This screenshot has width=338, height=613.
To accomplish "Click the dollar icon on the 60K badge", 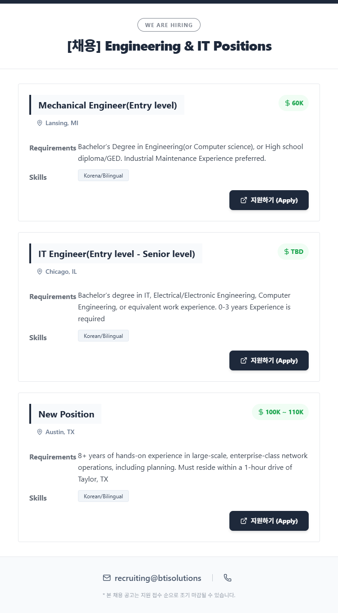I will pos(288,103).
